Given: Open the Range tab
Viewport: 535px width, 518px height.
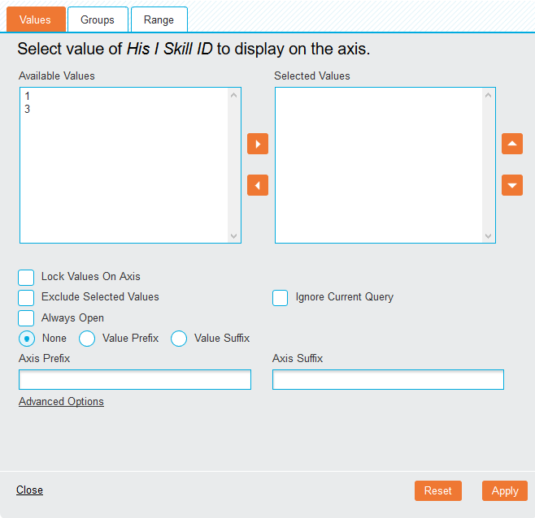Looking at the screenshot, I should coord(159,19).
